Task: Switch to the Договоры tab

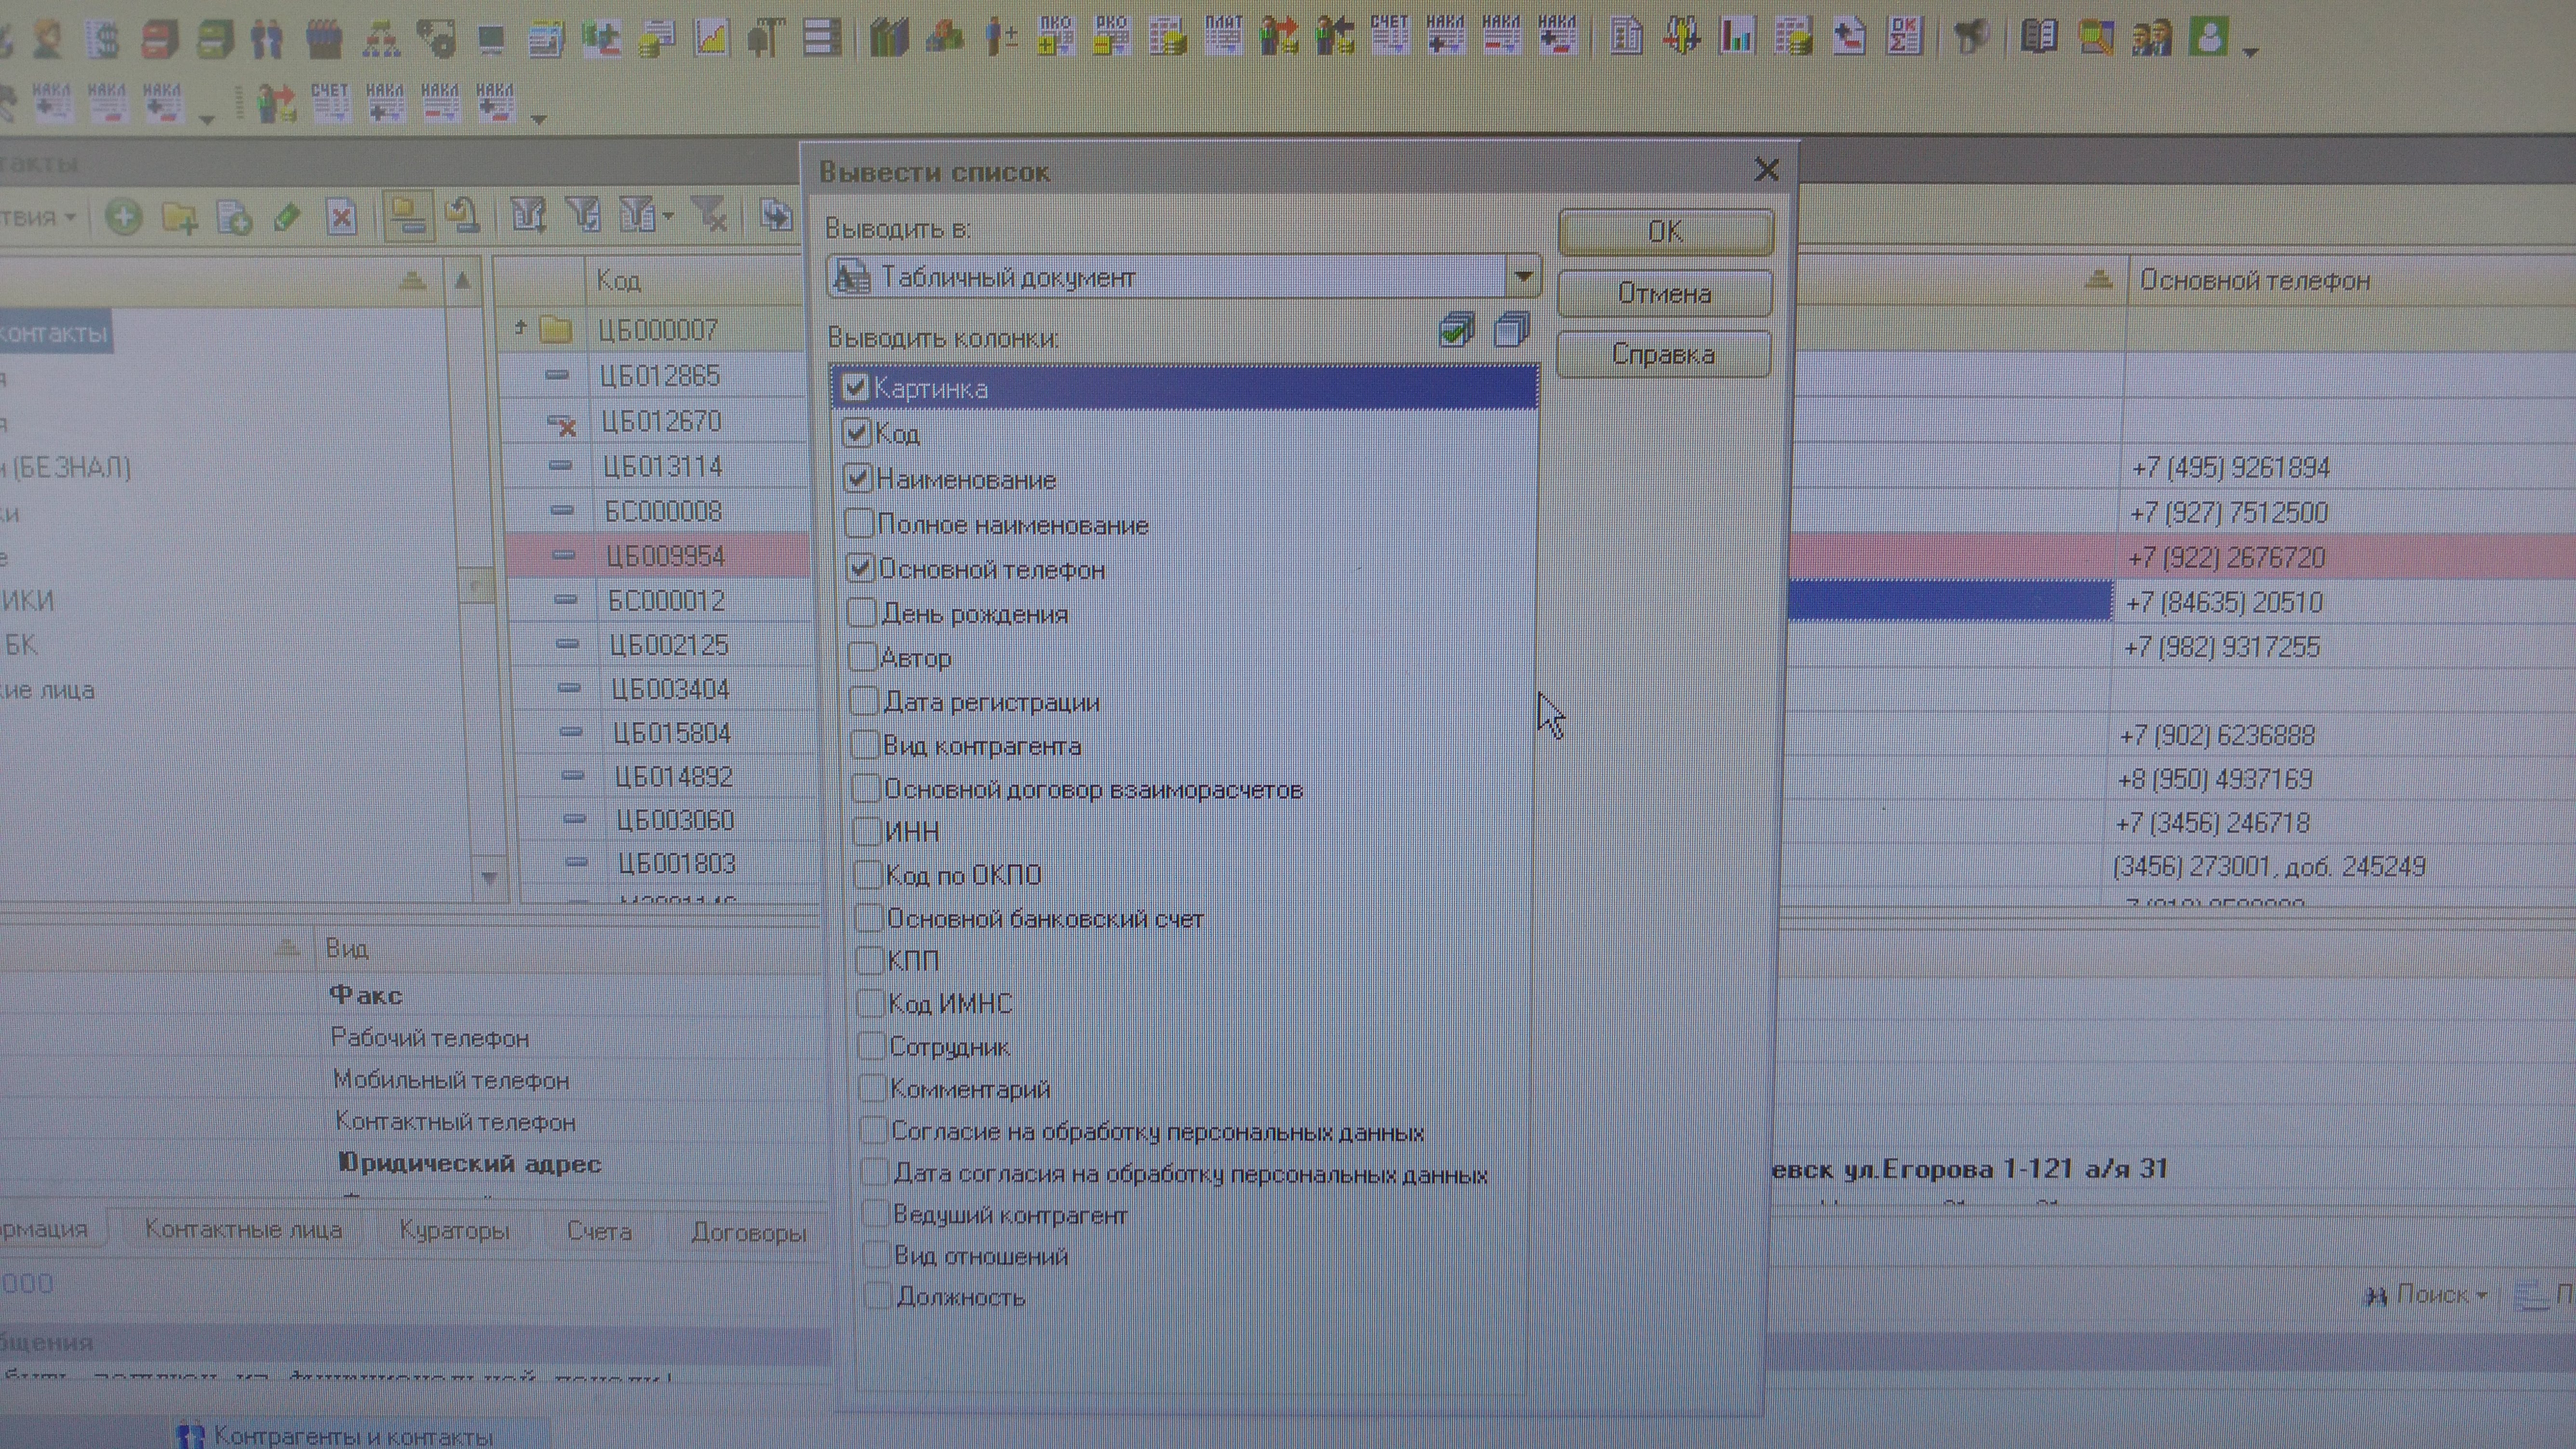Action: tap(749, 1233)
